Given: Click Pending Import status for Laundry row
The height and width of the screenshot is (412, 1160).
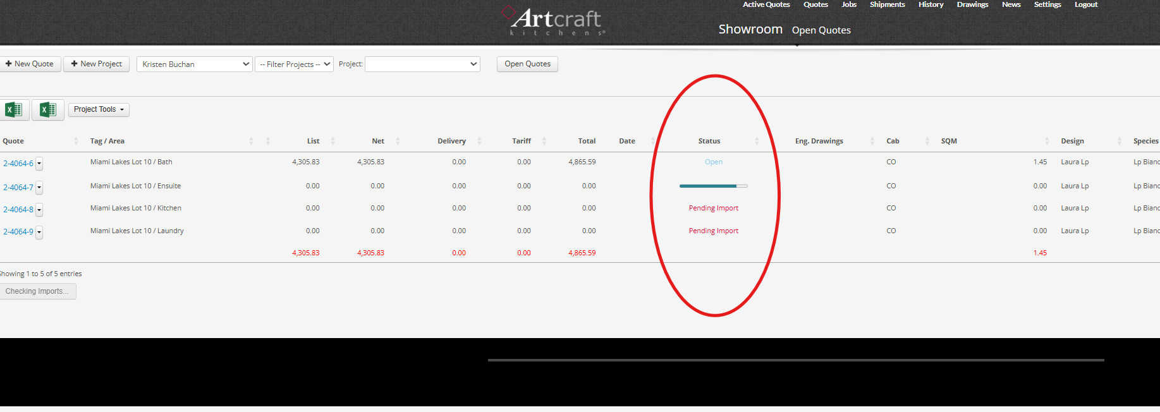Looking at the screenshot, I should [x=714, y=231].
